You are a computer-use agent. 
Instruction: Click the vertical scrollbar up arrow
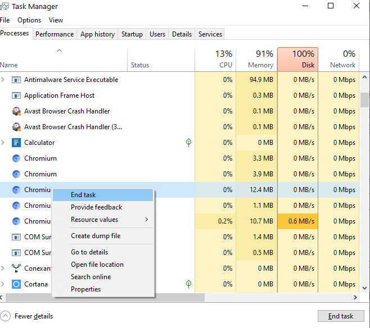(x=365, y=77)
